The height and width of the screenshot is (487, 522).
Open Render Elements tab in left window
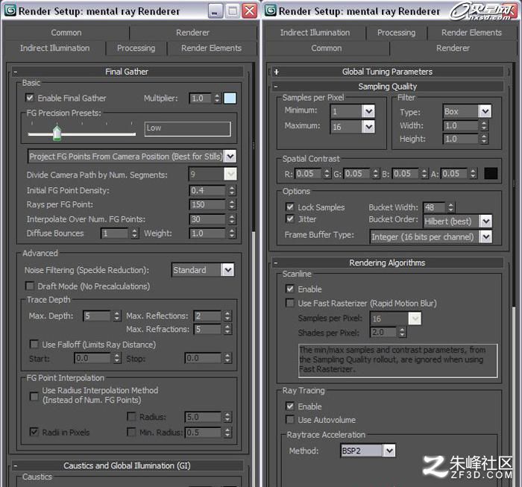coord(211,48)
